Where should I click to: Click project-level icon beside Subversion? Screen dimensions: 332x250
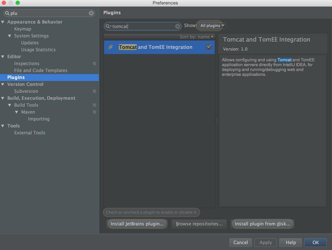coord(94,91)
